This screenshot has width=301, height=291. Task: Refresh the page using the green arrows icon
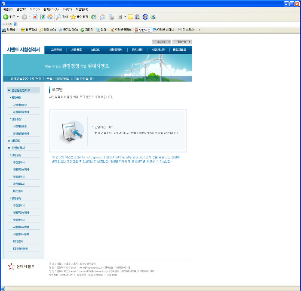(x=43, y=17)
